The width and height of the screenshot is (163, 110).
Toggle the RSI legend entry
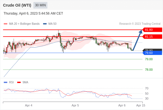[x=9, y=82]
